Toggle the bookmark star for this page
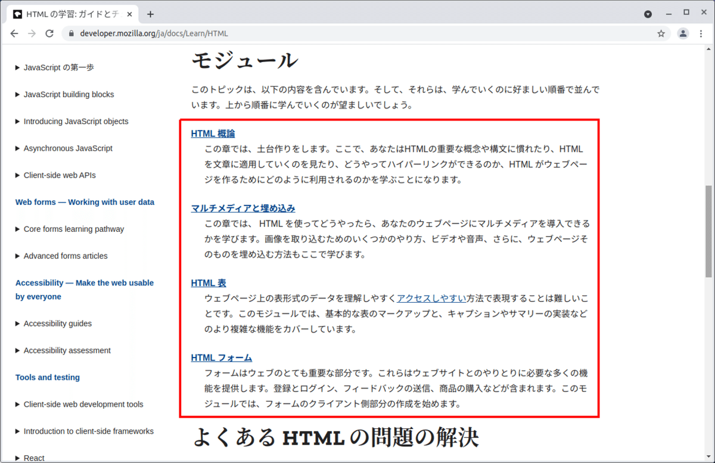 pos(661,34)
